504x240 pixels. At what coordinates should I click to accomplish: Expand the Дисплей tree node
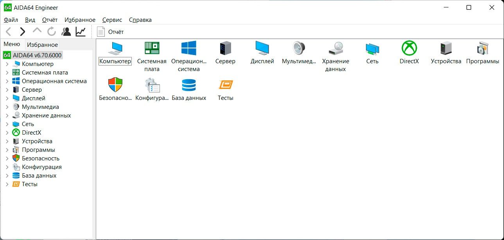[x=7, y=98]
